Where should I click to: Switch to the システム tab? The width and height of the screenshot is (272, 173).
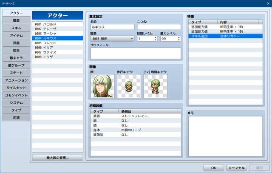point(16,102)
